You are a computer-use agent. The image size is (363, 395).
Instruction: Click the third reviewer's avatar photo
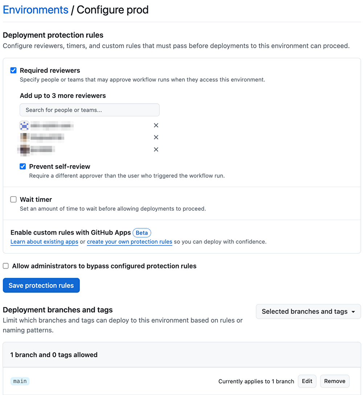point(25,149)
